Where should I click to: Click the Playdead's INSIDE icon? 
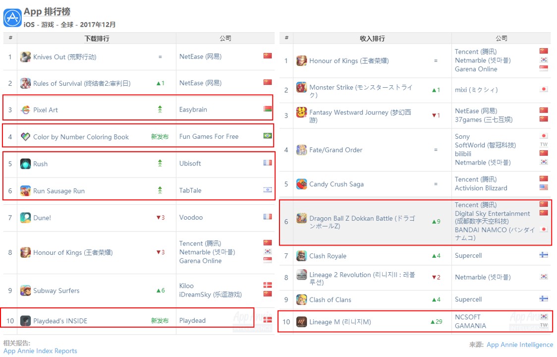click(x=25, y=321)
